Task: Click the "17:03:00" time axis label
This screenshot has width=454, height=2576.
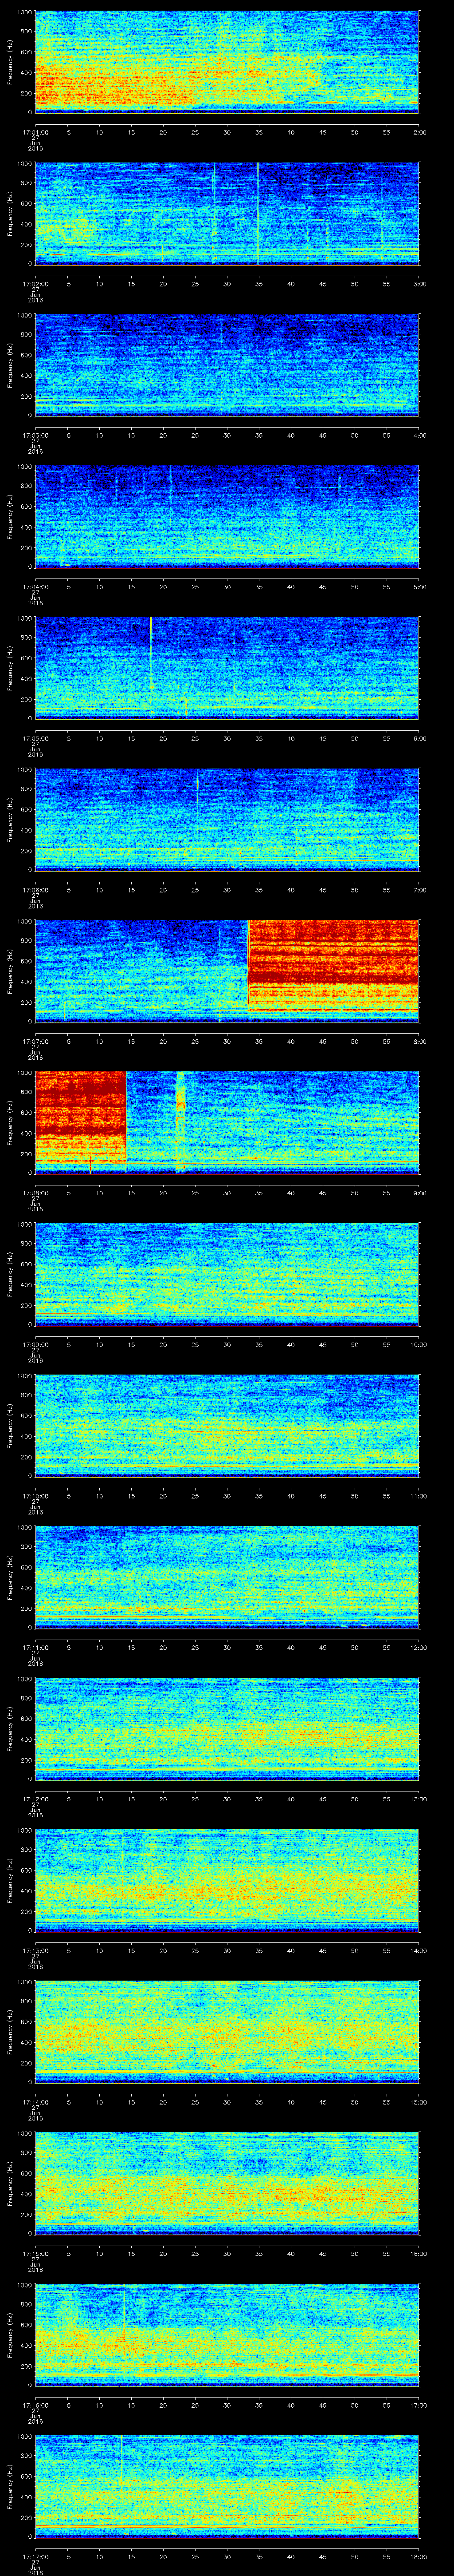Action: tap(35, 434)
